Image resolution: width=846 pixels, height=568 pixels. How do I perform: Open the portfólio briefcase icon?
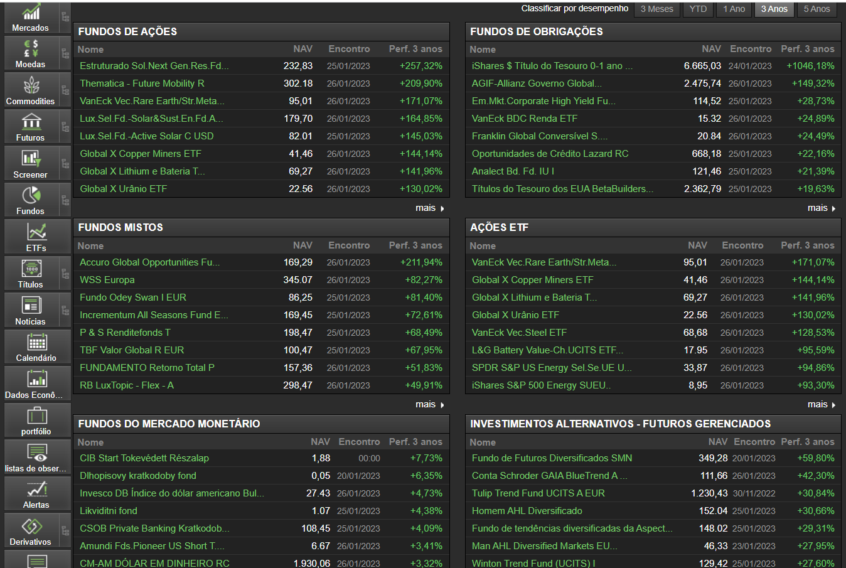pos(36,415)
